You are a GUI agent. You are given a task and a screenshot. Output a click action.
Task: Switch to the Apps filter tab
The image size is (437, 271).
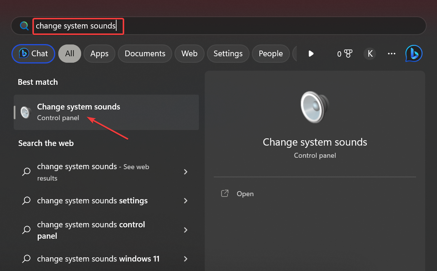click(x=99, y=53)
